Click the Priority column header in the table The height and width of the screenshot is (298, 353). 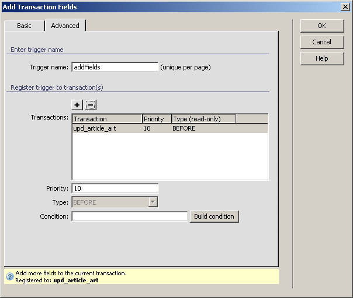157,119
